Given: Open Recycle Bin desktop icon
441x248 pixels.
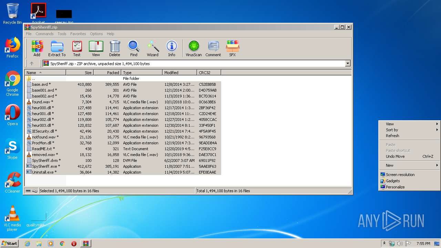Looking at the screenshot, I should click(x=12, y=14).
